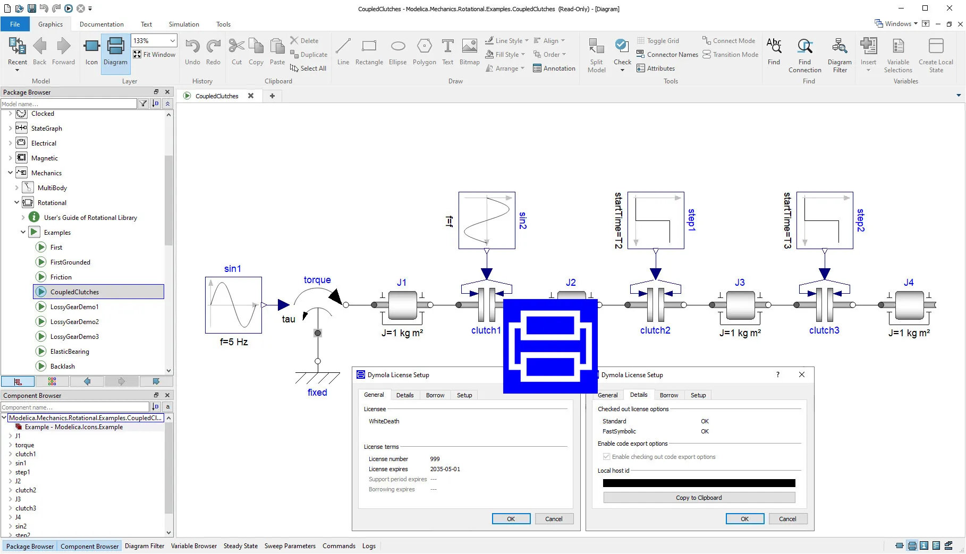Image resolution: width=966 pixels, height=554 pixels.
Task: Enable Connect Mode
Action: click(x=728, y=41)
